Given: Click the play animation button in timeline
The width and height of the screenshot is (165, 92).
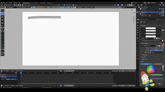Looking at the screenshot, I should coord(70,71).
